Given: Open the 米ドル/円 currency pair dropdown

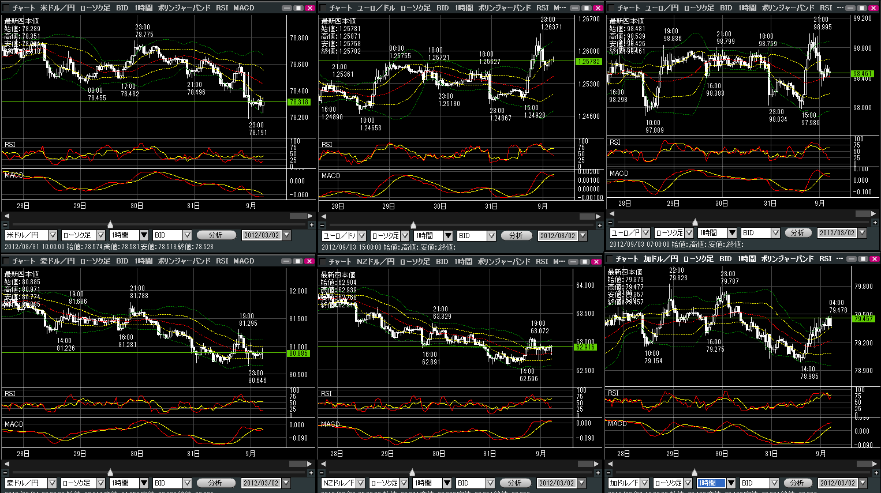Looking at the screenshot, I should [53, 235].
